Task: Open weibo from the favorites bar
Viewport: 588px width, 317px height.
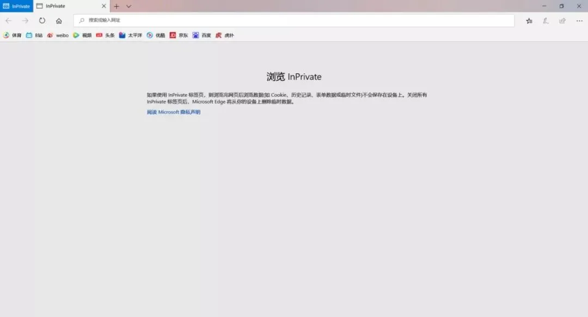Action: [x=57, y=35]
